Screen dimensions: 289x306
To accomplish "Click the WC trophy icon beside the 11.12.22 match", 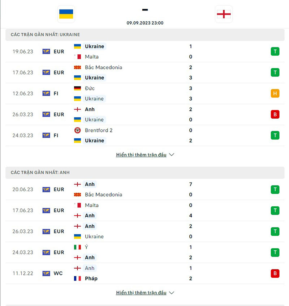I will click(46, 273).
